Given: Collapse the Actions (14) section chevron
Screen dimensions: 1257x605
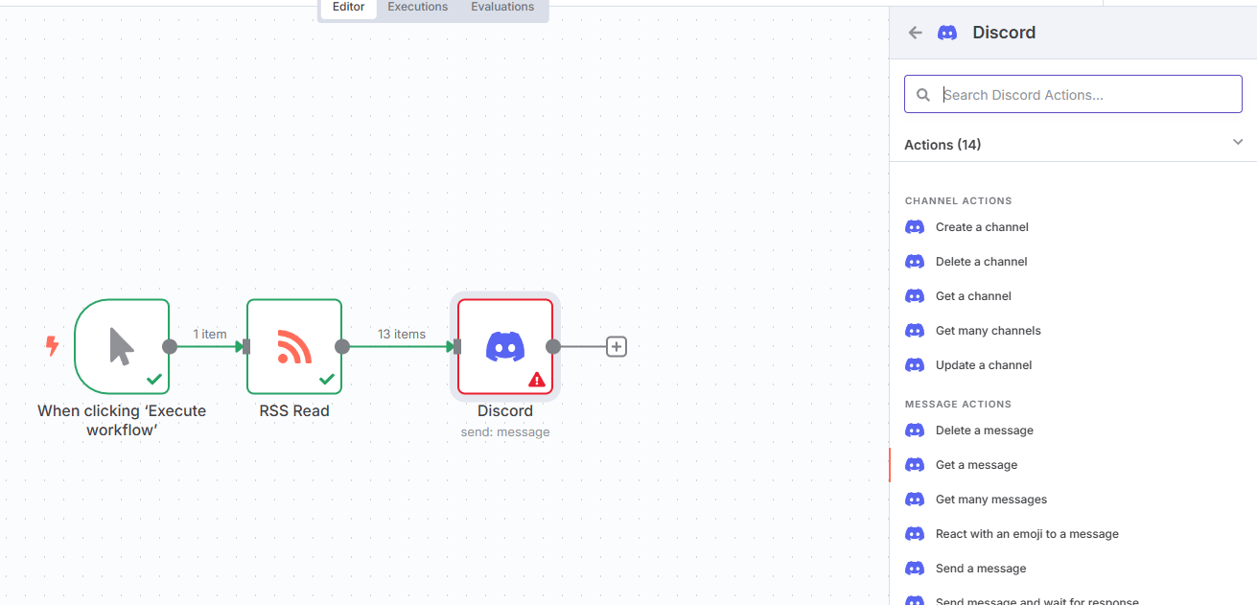Looking at the screenshot, I should coord(1238,142).
